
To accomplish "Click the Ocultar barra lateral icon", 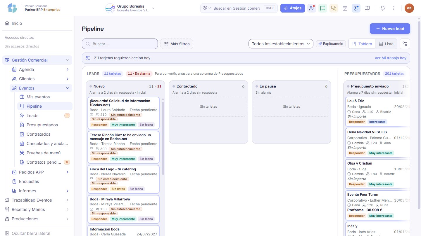I will tap(7, 233).
